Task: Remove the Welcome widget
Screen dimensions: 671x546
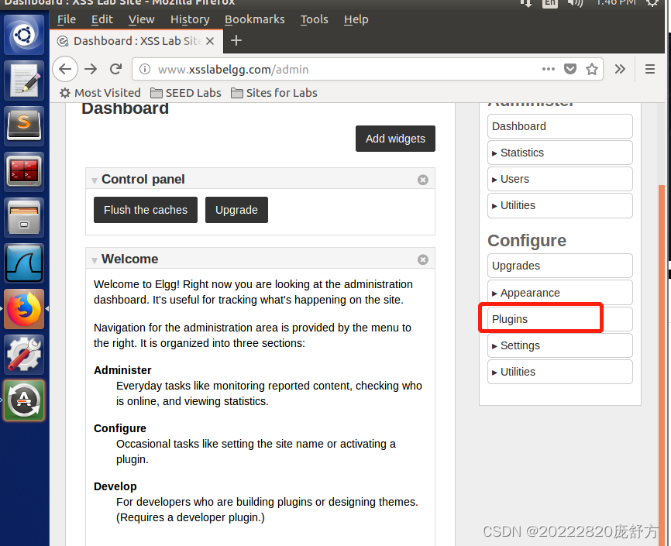Action: point(423,259)
